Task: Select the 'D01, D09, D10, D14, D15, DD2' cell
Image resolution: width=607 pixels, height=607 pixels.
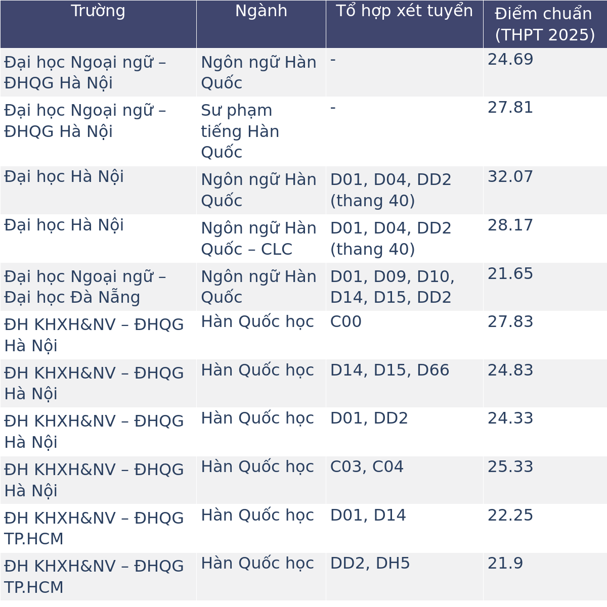Action: (393, 287)
